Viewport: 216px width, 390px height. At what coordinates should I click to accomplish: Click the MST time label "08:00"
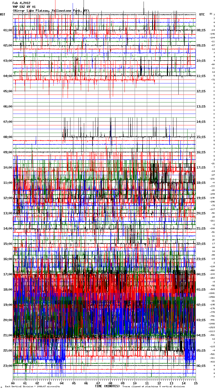8,137
